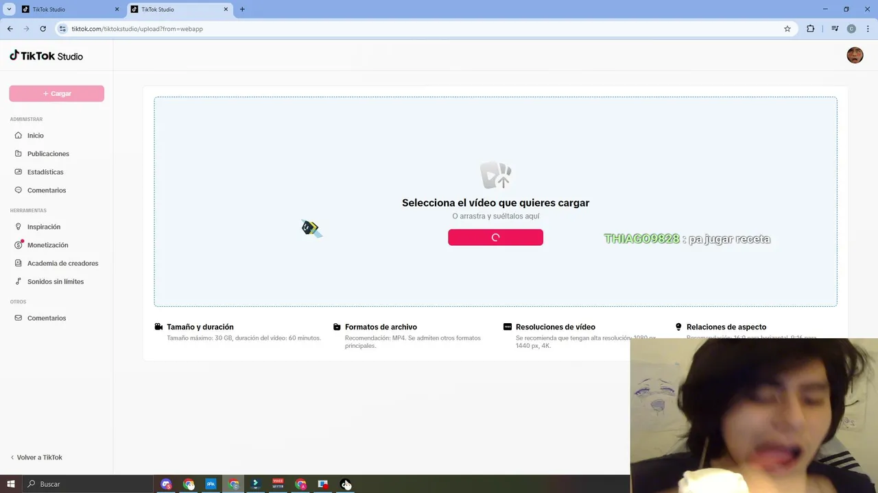The width and height of the screenshot is (878, 493).
Task: Open the Voicemeeter app in the taskbar
Action: pyautogui.click(x=278, y=484)
